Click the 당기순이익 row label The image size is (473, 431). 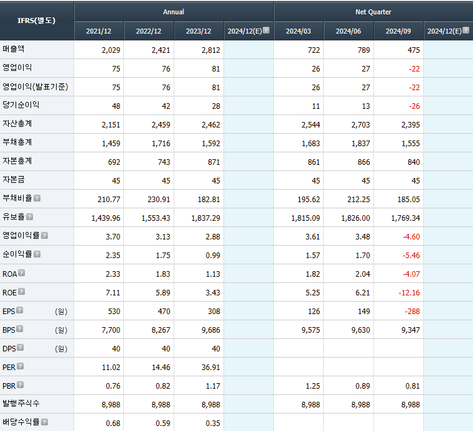[21, 105]
